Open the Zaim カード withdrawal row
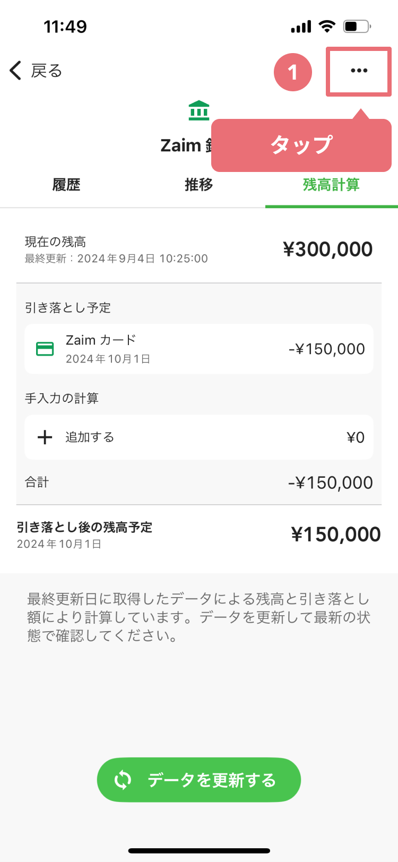The width and height of the screenshot is (398, 862). (x=199, y=349)
